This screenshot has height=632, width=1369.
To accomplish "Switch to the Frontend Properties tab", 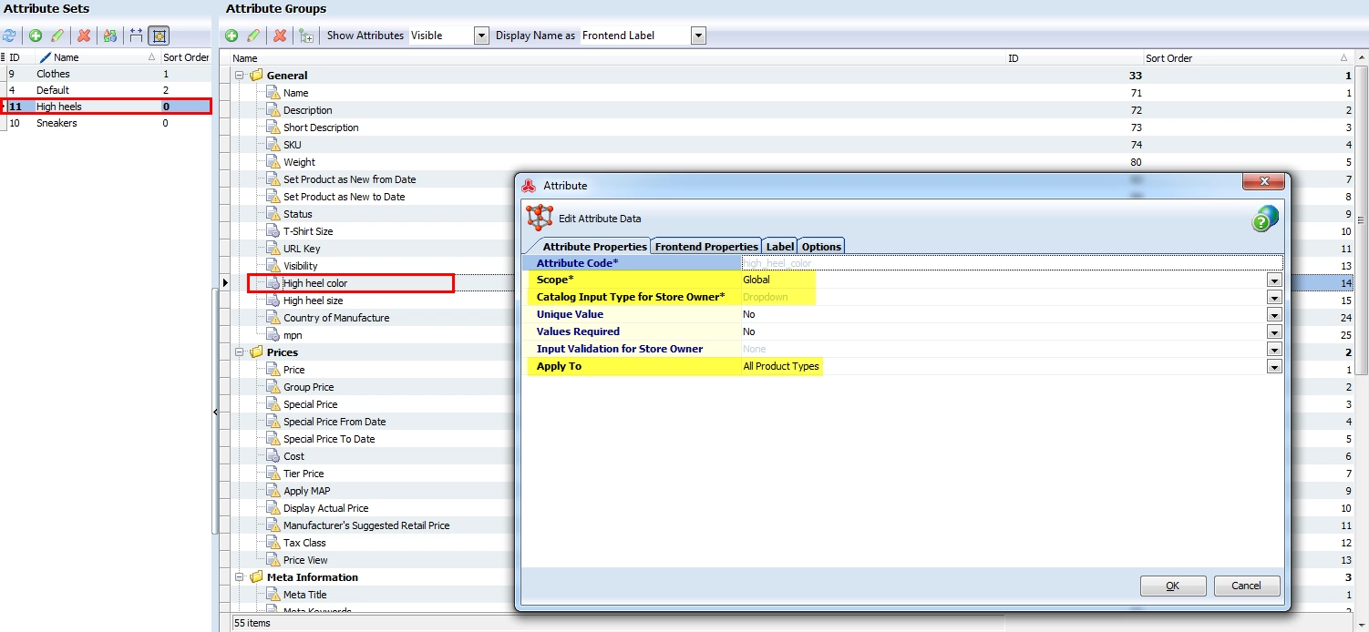I will click(706, 246).
